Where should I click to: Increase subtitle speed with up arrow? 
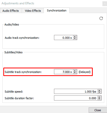tap(99, 91)
